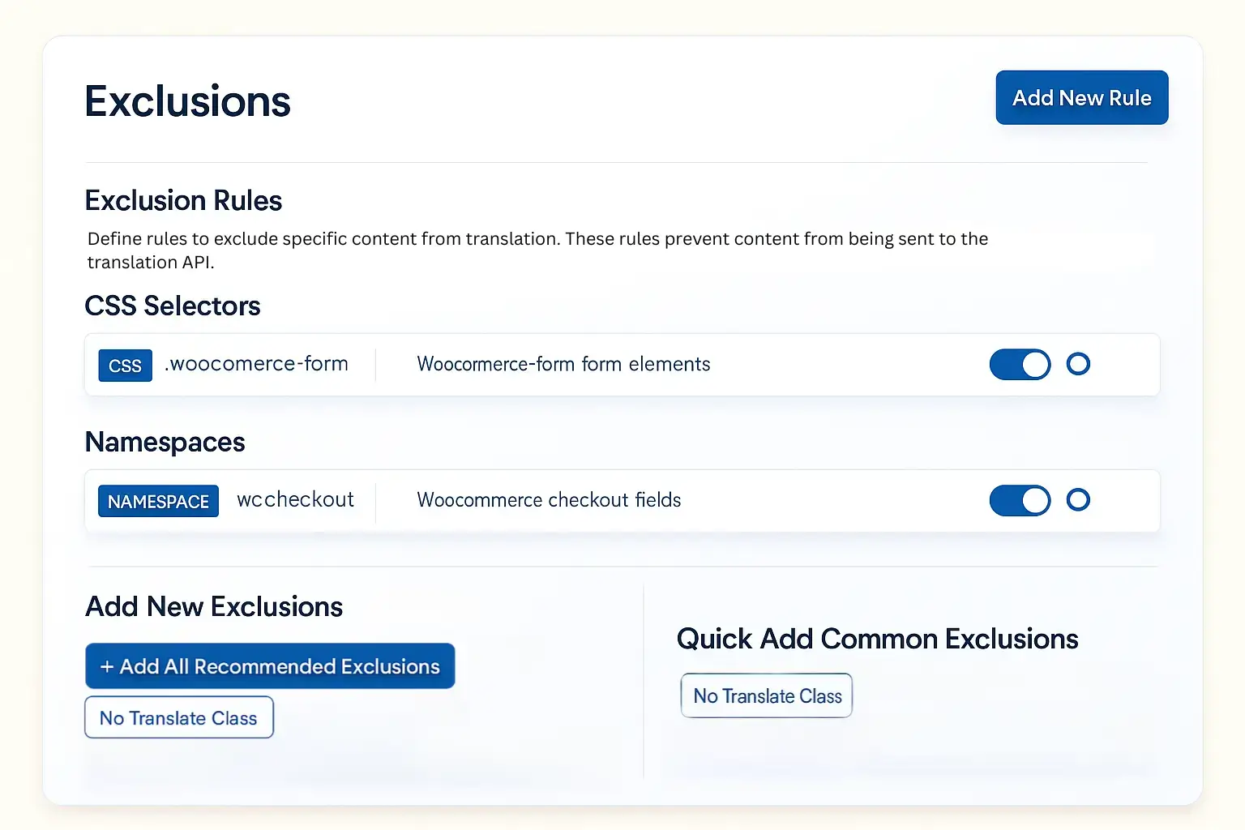Click the CSS badge on the selector rule

pos(125,365)
